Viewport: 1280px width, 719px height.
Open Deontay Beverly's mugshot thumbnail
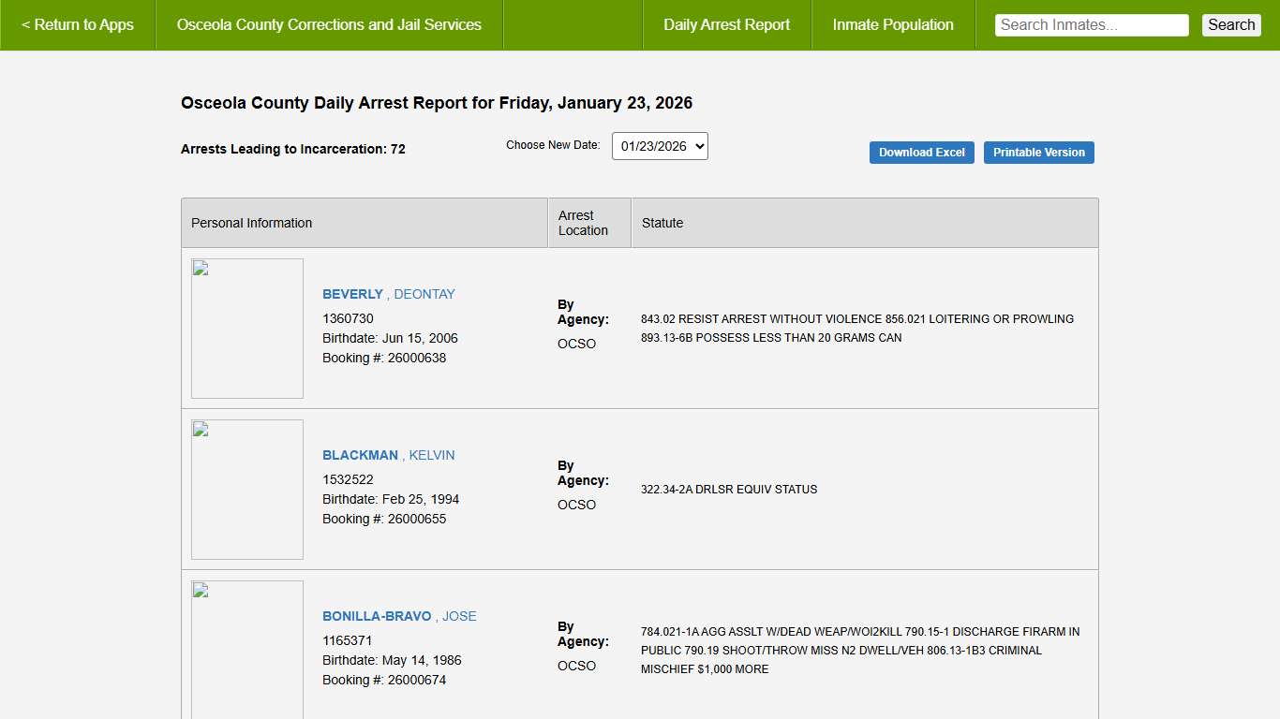point(247,329)
